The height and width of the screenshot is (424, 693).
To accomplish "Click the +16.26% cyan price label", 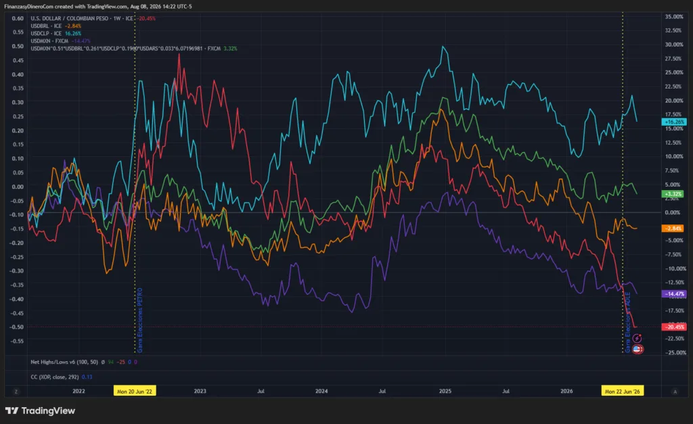I will pyautogui.click(x=674, y=122).
